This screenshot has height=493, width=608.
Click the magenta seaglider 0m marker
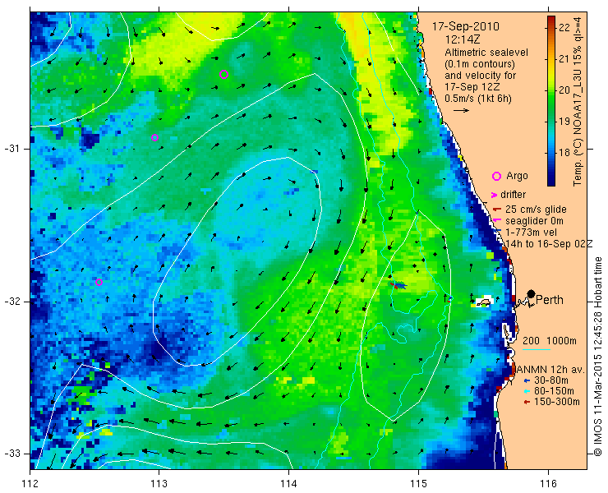click(497, 221)
